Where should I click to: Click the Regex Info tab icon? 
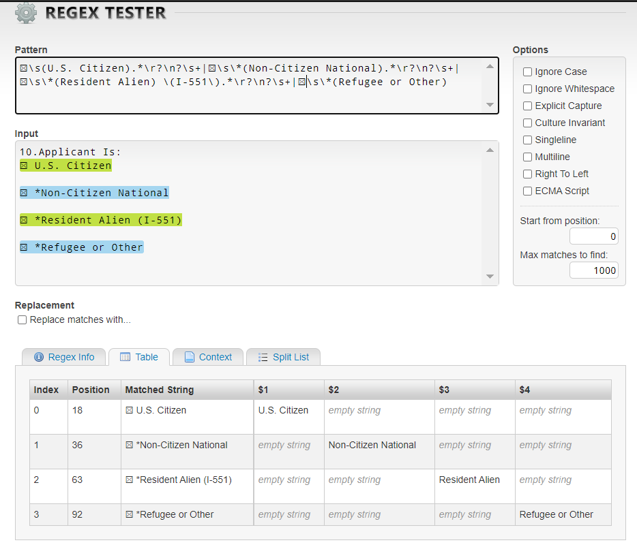pos(39,357)
